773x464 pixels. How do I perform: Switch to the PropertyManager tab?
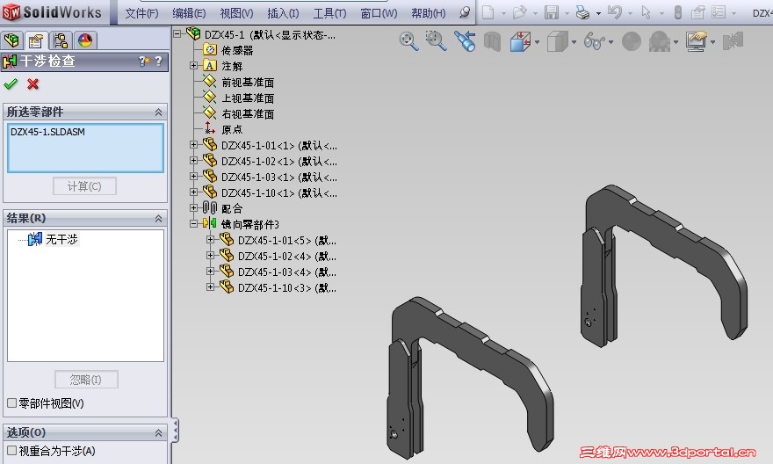pos(35,40)
